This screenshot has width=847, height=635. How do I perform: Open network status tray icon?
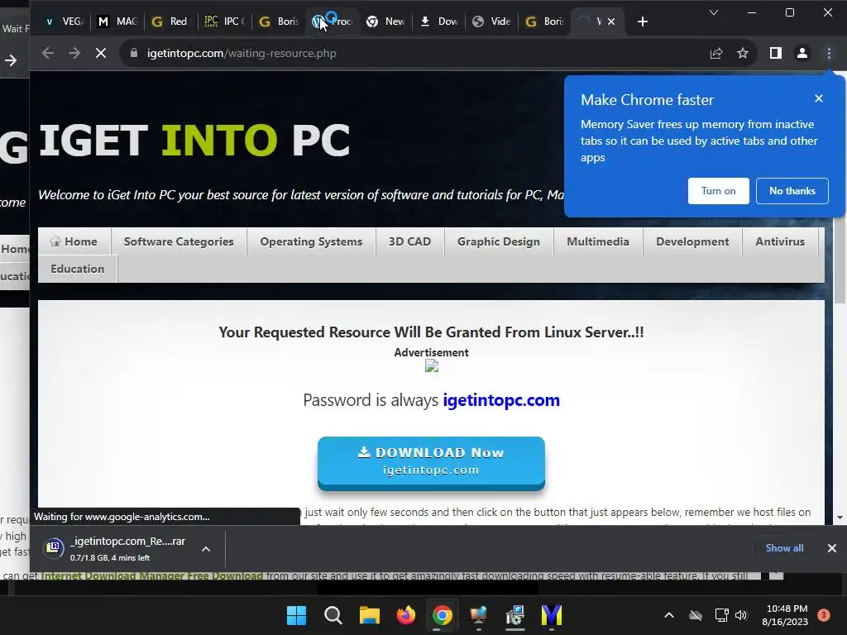coord(721,615)
